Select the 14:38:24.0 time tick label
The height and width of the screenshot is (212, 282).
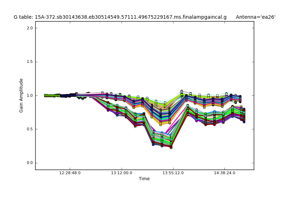pos(225,173)
